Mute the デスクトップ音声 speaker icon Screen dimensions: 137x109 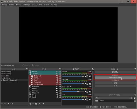click(x=86, y=92)
